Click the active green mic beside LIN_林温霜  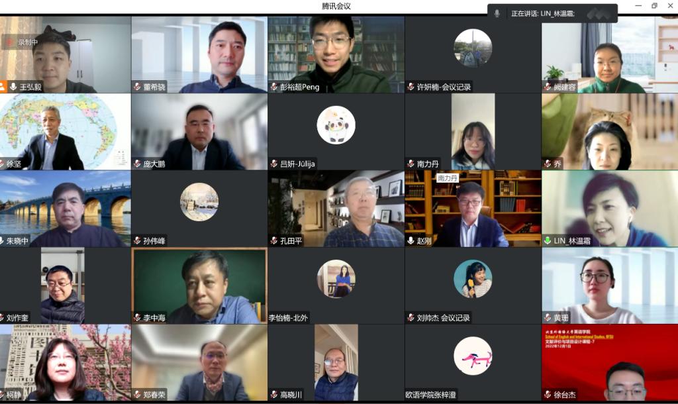(x=548, y=240)
